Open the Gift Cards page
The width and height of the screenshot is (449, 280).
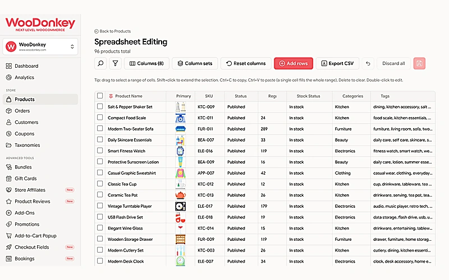tap(40, 179)
